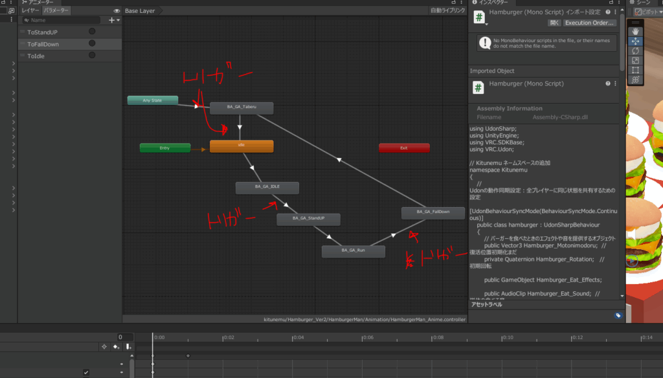
Task: Expand the Hamburger script icon dropdown arrow
Action: pos(486,25)
